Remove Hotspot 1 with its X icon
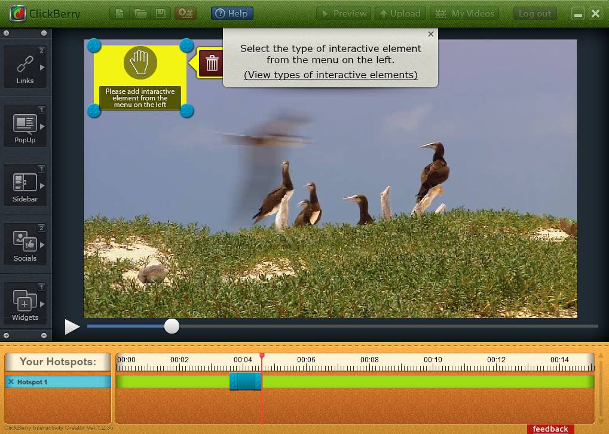 click(x=11, y=381)
